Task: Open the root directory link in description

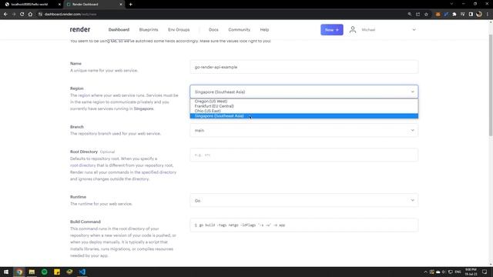Action: [82, 165]
